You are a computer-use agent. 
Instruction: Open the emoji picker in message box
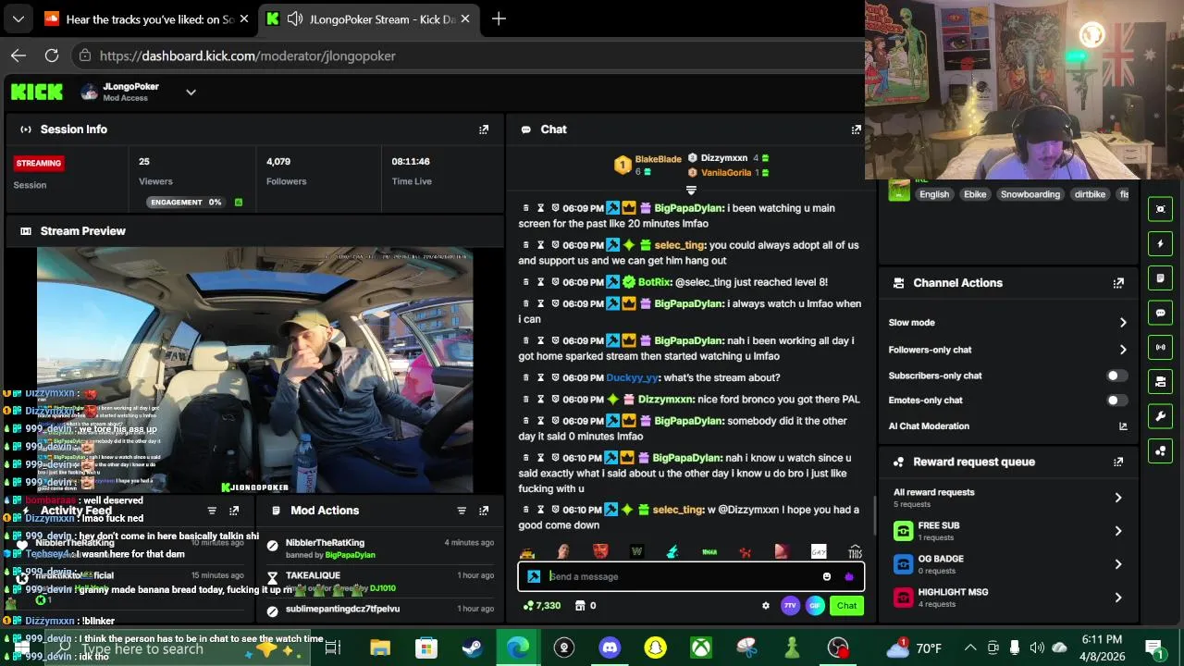827,576
